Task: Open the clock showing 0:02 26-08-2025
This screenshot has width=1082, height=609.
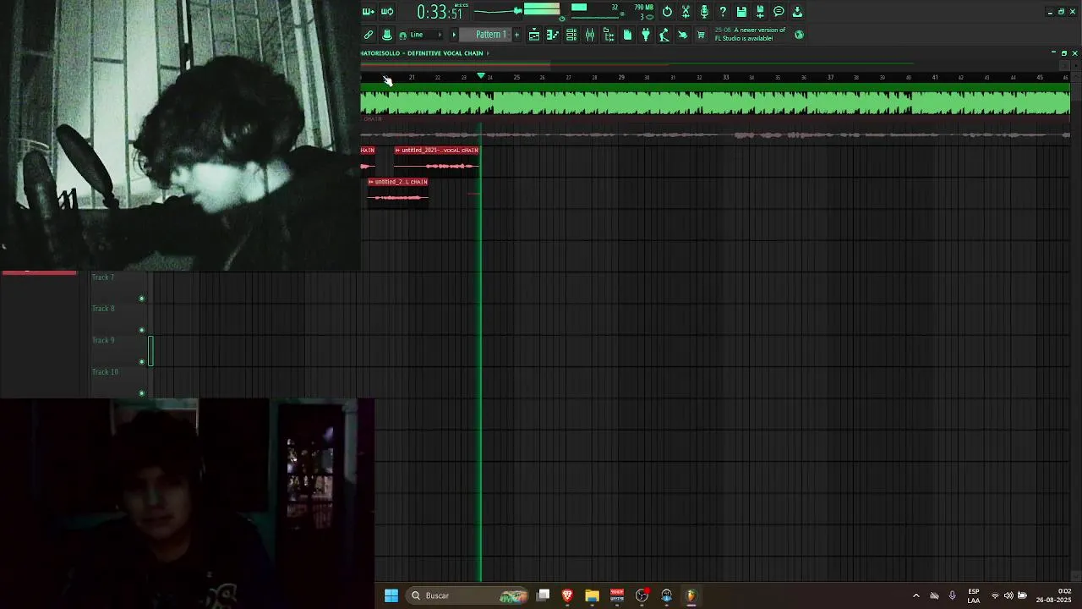Action: [x=1053, y=595]
